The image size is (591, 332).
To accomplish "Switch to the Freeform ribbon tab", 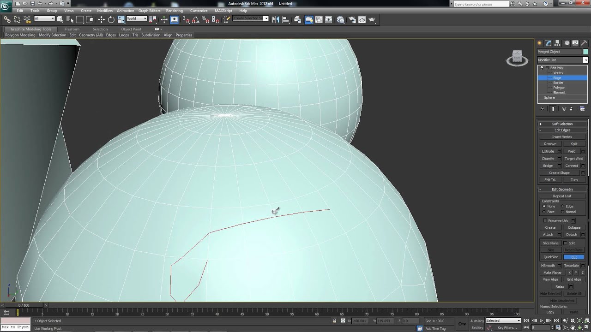I will click(72, 29).
